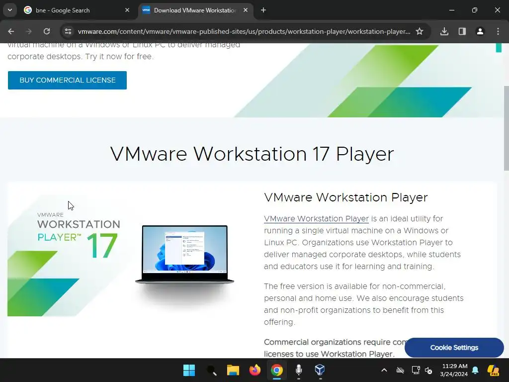
Task: Click the OneDrive cloud tray icon
Action: pos(400,370)
